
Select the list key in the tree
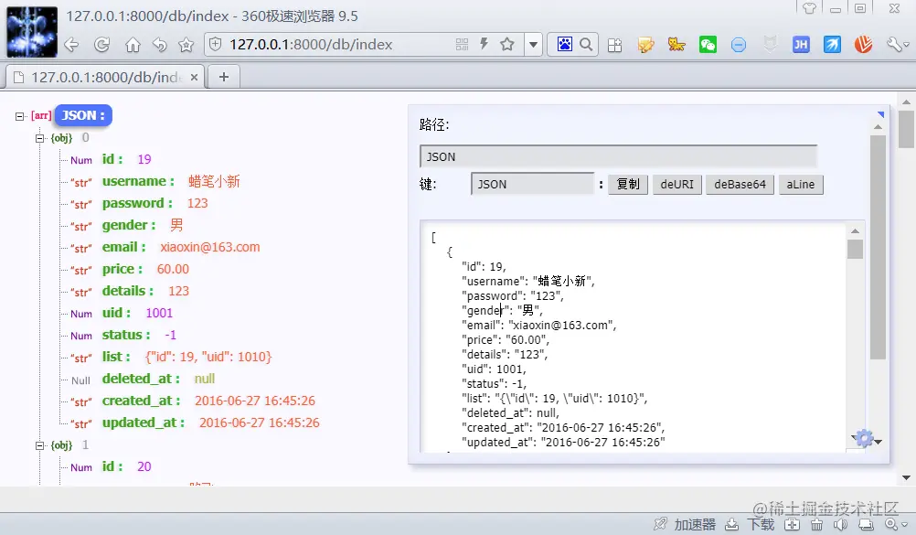pos(116,357)
